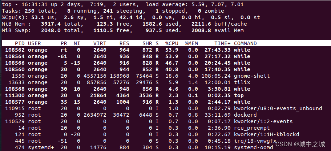
Task: Click the 42.4 id CPU value
Action: click(126, 17)
